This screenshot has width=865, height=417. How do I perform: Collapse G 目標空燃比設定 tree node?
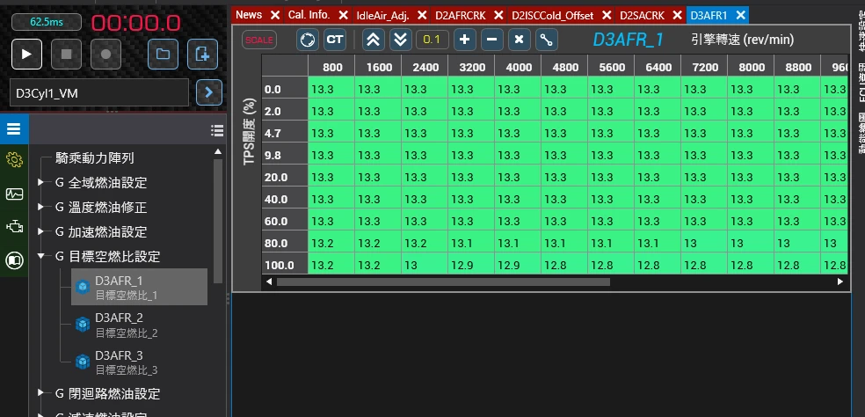40,256
